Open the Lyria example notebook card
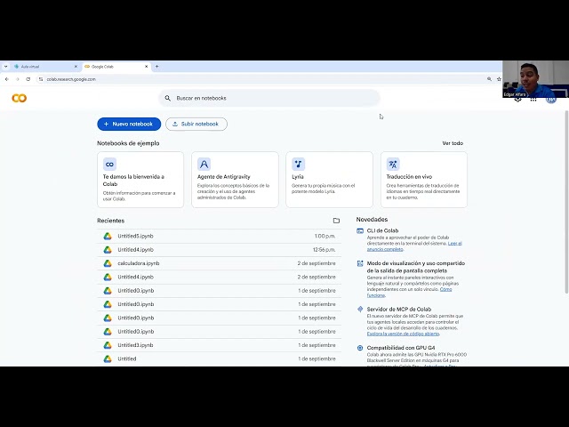The width and height of the screenshot is (569, 427). coord(329,180)
